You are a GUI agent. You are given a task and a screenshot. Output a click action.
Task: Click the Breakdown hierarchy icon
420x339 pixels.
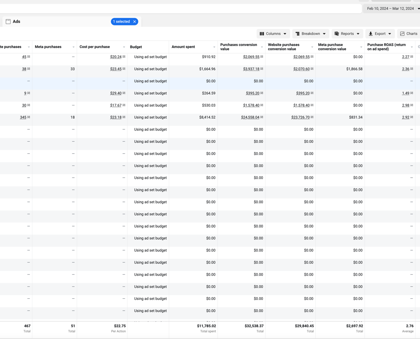click(x=297, y=34)
